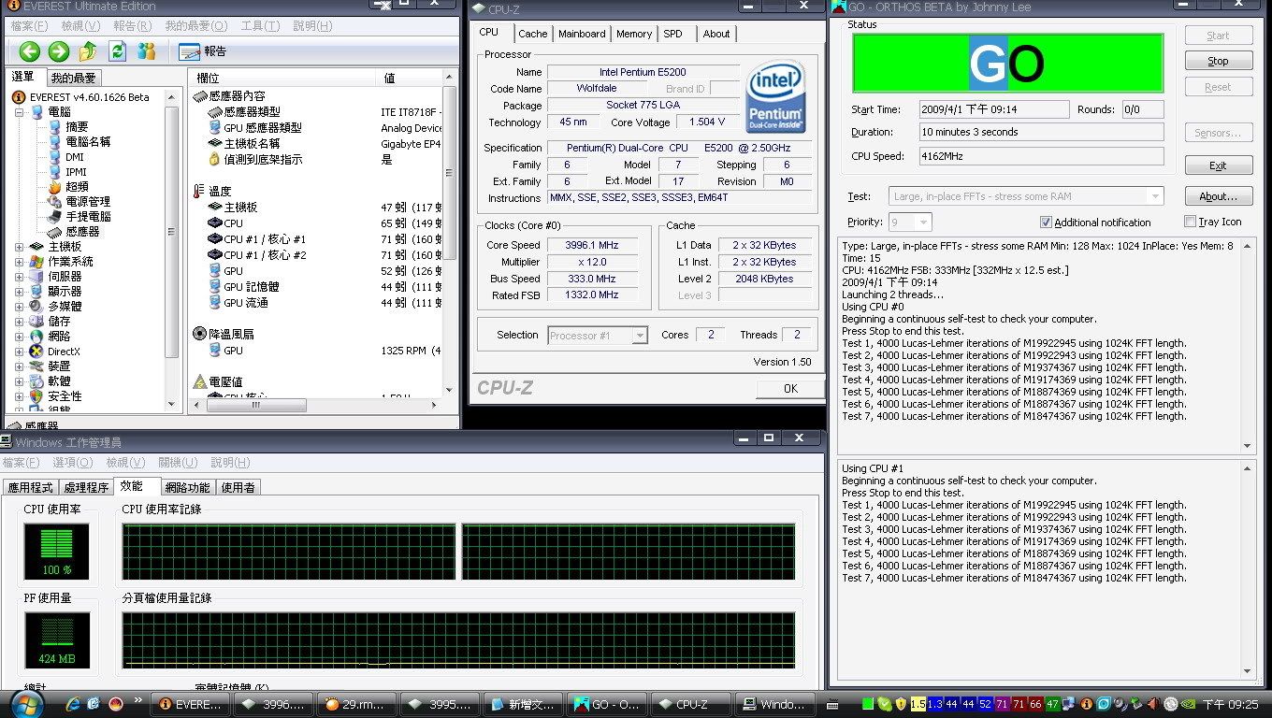
Task: Switch to EVEREST 我的最愛 favorites tab
Action: coord(73,78)
